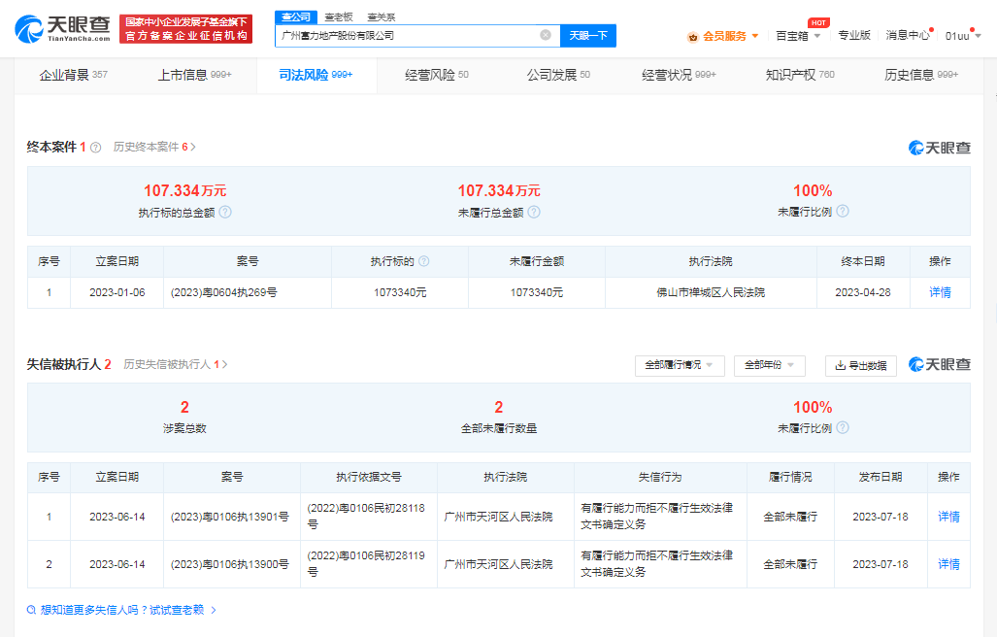Open the 全部履行情况 dropdown filter
This screenshot has width=997, height=637.
680,365
